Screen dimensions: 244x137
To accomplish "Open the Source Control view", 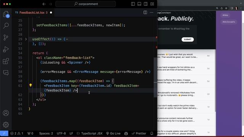I will 6,37.
